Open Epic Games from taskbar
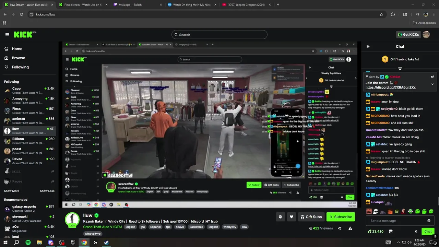 click(73, 243)
